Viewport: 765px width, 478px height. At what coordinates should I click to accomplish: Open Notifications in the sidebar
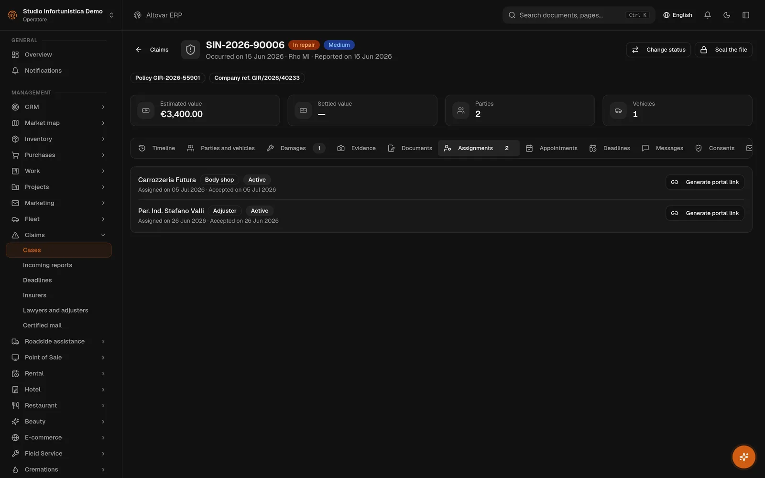(59, 71)
